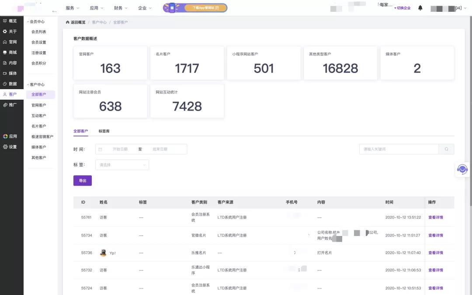The width and height of the screenshot is (472, 295).
Task: Open 应用 in the left sidebar
Action: click(x=10, y=136)
